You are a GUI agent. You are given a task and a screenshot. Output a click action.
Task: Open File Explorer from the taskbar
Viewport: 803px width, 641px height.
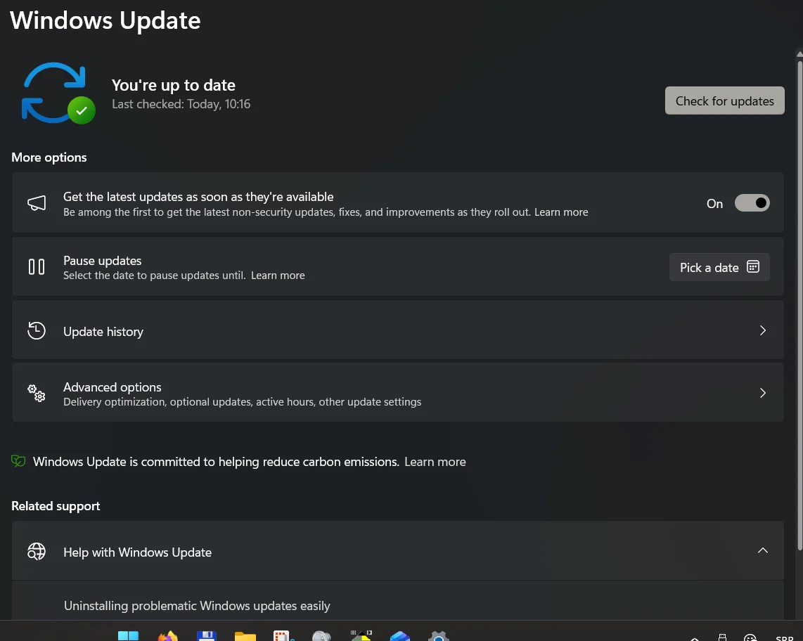click(x=245, y=636)
